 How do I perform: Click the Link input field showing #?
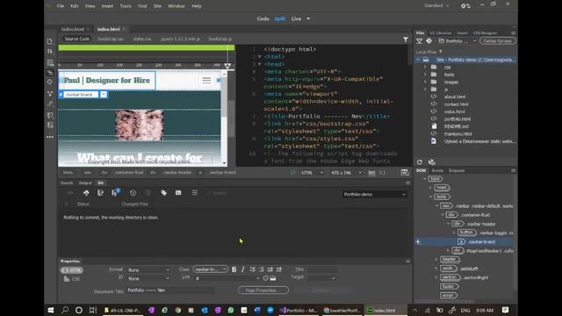pyautogui.click(x=227, y=278)
